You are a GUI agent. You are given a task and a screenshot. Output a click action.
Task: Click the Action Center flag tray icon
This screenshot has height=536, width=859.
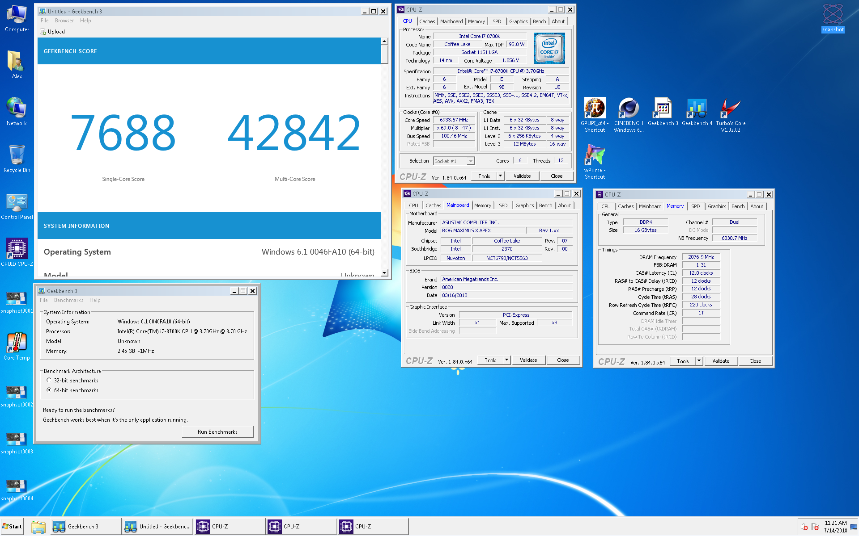[815, 527]
